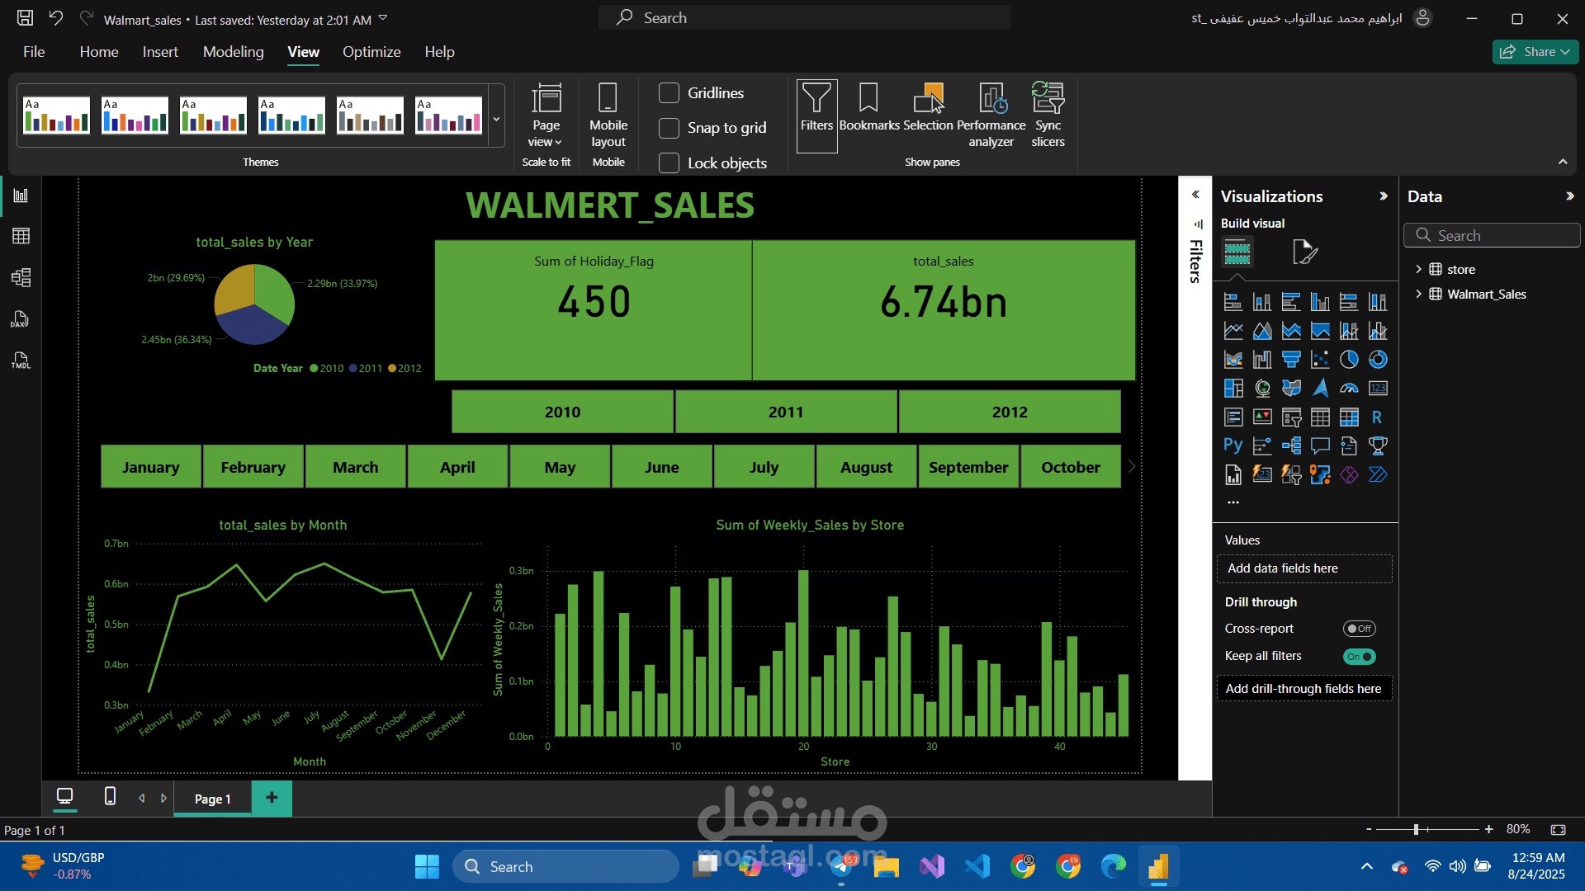
Task: Open the Modeling ribbon tab
Action: 233,52
